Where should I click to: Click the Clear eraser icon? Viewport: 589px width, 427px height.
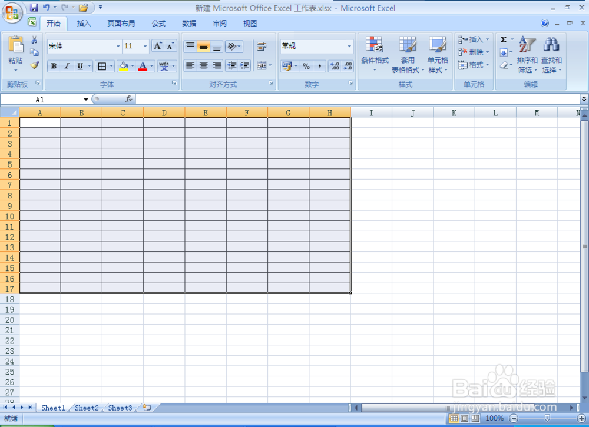click(504, 65)
